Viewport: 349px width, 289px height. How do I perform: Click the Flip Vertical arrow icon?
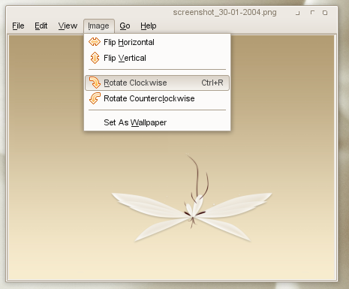pyautogui.click(x=95, y=58)
